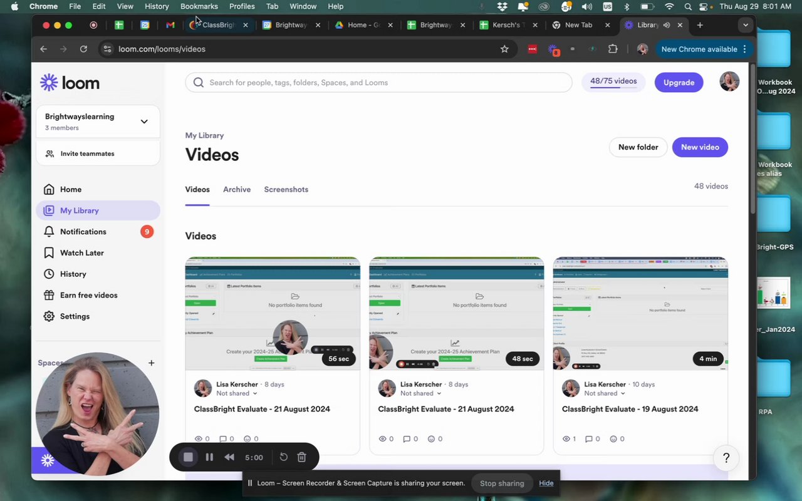Open the profile avatar menu
The width and height of the screenshot is (802, 501).
tap(729, 81)
